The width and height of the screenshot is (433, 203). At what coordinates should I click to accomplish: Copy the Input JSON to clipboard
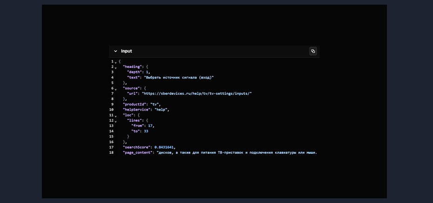[313, 51]
